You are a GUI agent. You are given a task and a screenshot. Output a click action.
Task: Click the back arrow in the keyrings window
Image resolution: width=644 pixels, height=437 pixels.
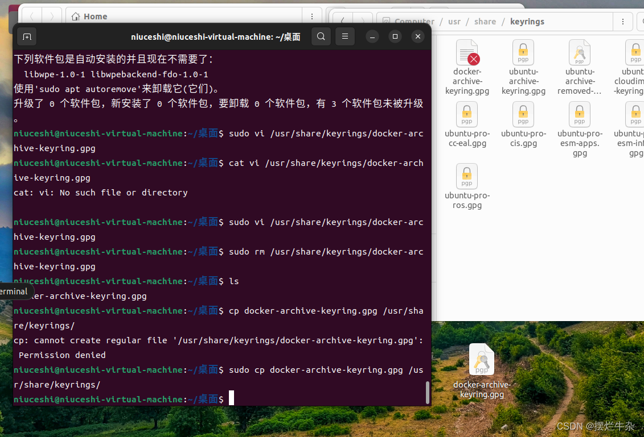[342, 21]
